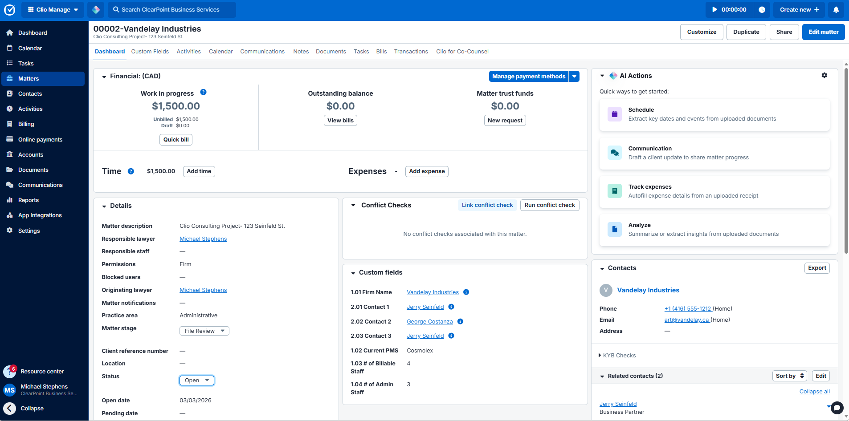
Task: Open the notifications bell
Action: tap(836, 9)
